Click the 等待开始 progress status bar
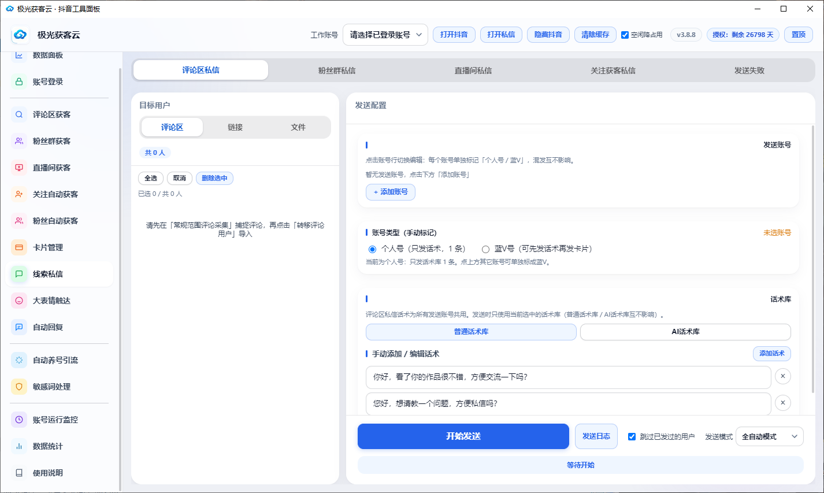Screen dimensions: 824x493 click(581, 465)
